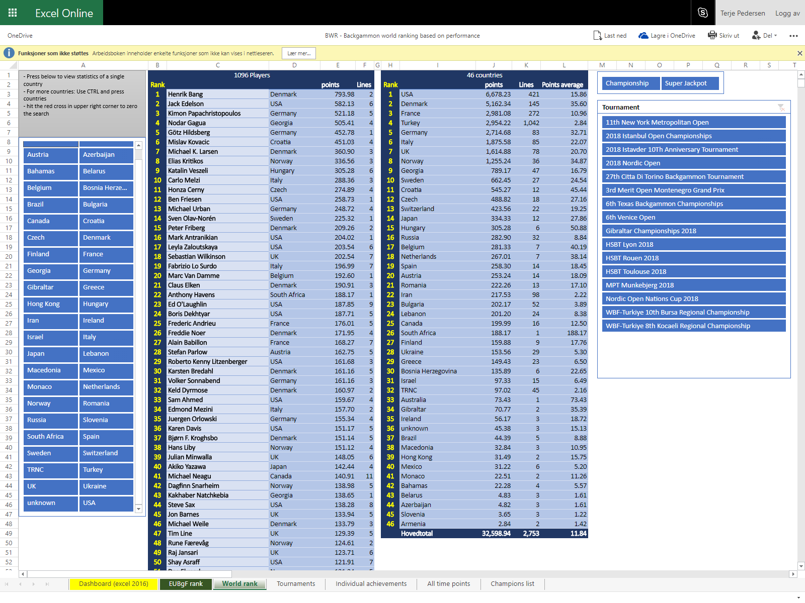This screenshot has width=805, height=603.
Task: Click the Lær mer button
Action: pos(299,53)
